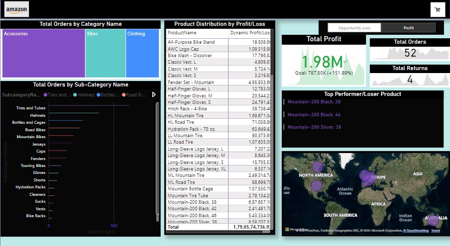Select the ML Mountain Tire row
450x246 pixels.
tap(219, 175)
